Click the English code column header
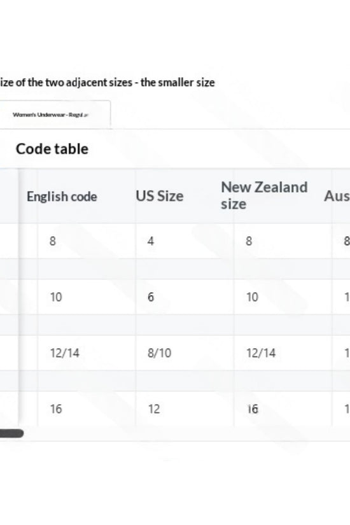 coord(62,197)
